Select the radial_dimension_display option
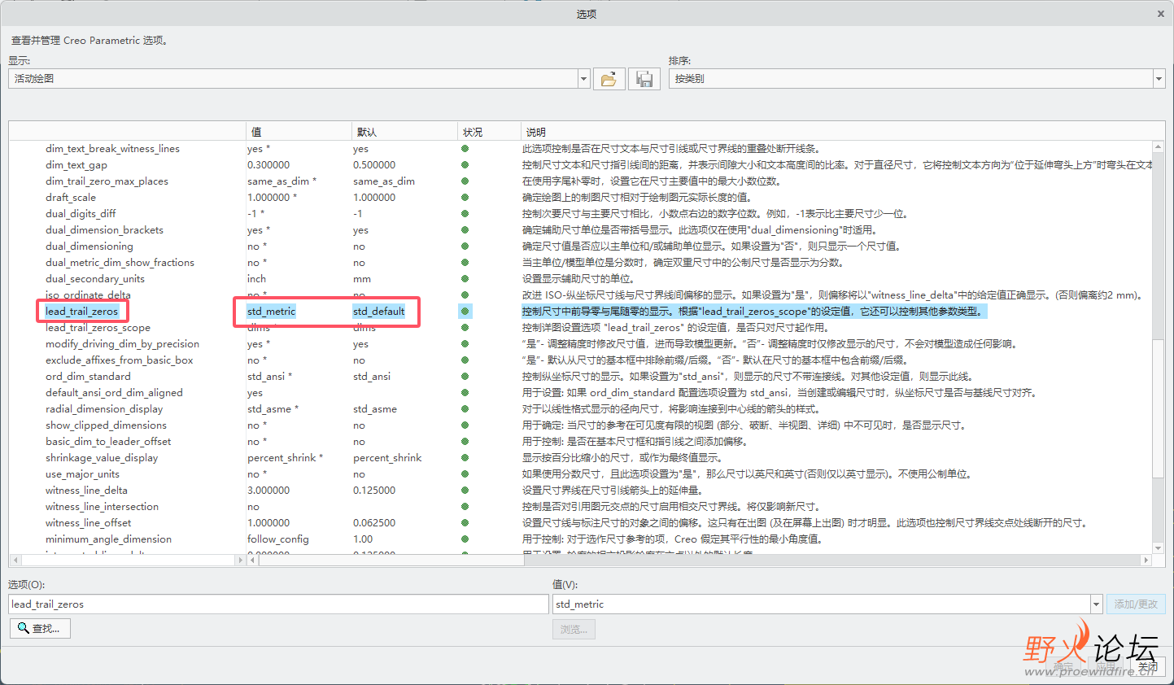Viewport: 1174px width, 685px height. click(x=104, y=409)
